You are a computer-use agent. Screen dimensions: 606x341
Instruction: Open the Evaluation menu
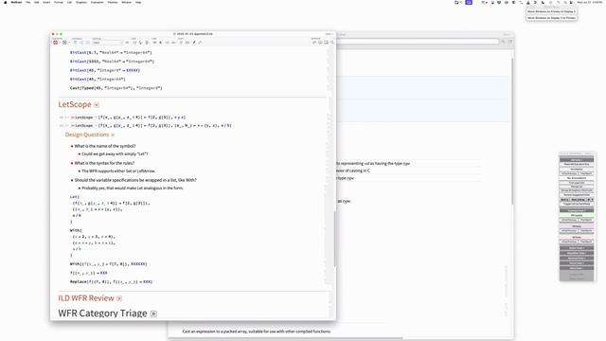point(97,2)
